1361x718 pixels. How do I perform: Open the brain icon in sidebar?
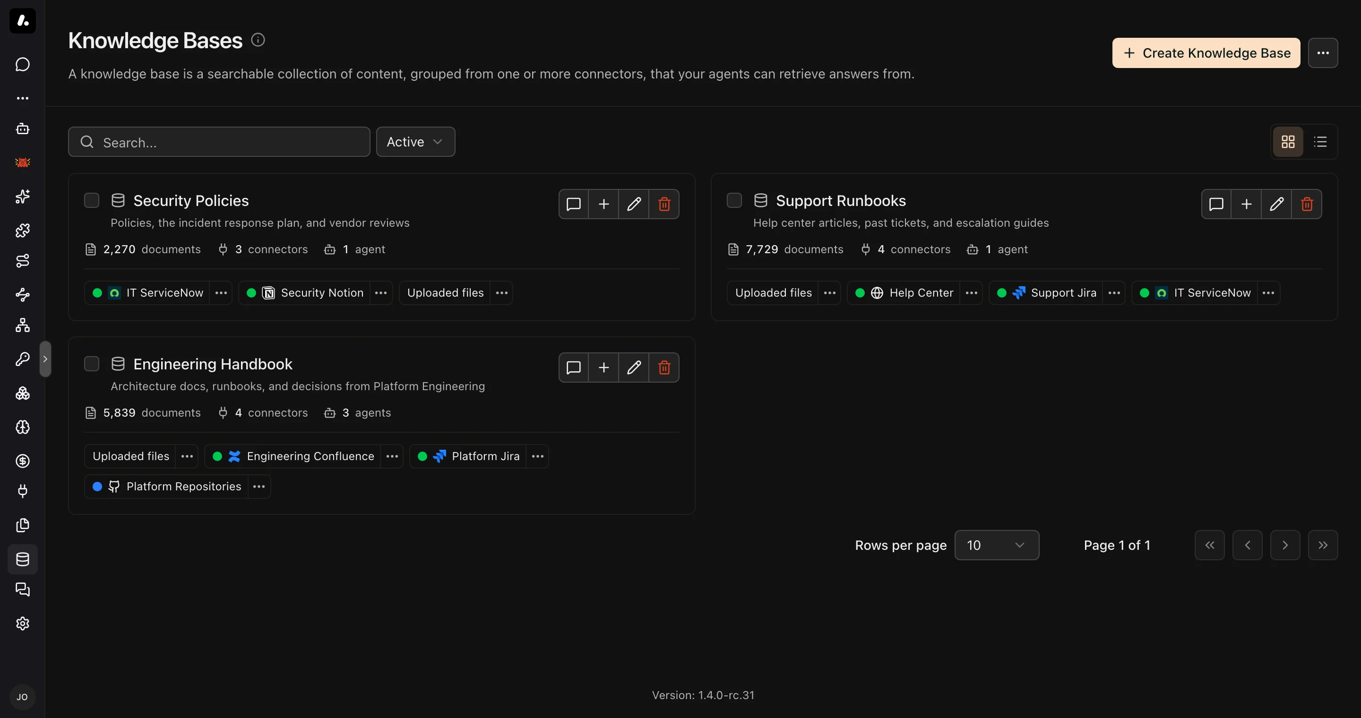(x=22, y=427)
